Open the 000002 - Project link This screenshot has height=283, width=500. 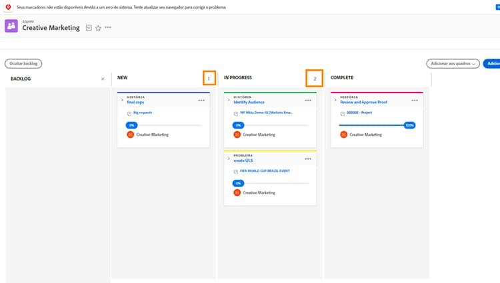tap(359, 113)
